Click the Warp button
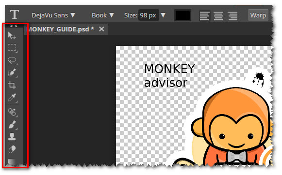 coord(258,15)
